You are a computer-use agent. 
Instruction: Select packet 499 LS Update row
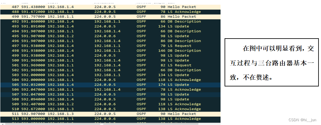110,56
